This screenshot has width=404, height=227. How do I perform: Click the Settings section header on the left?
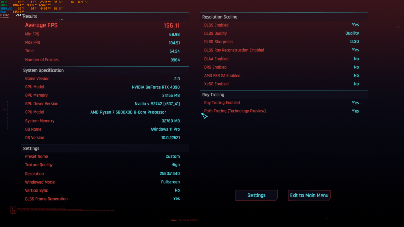pos(31,148)
